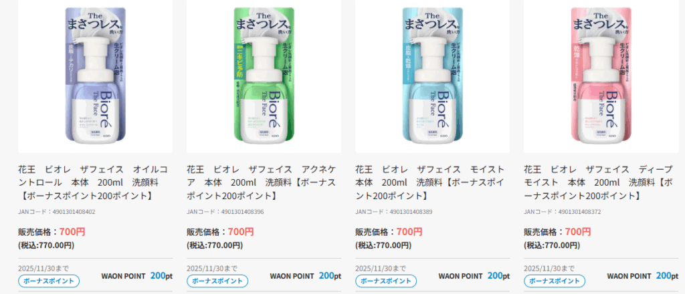Select the 700円 price of Deep Moist item

coord(578,232)
